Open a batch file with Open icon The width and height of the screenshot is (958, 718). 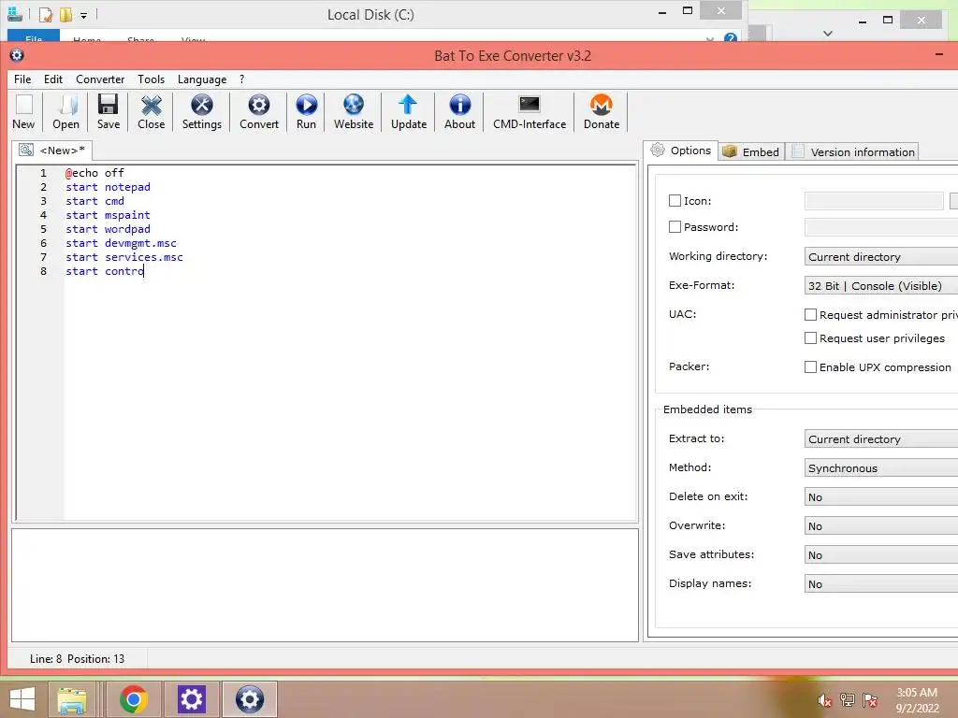tap(66, 112)
